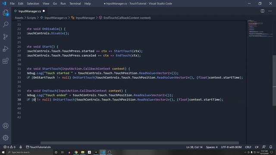Image resolution: width=276 pixels, height=155 pixels.
Task: Click the "Touch ended" string on line 37
Action: (56, 95)
